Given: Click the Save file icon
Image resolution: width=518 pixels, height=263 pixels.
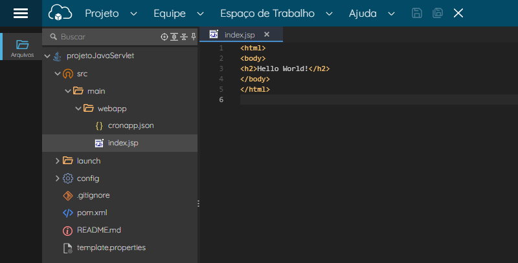Looking at the screenshot, I should 417,13.
